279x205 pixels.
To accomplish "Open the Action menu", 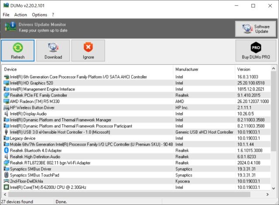I will click(20, 15).
